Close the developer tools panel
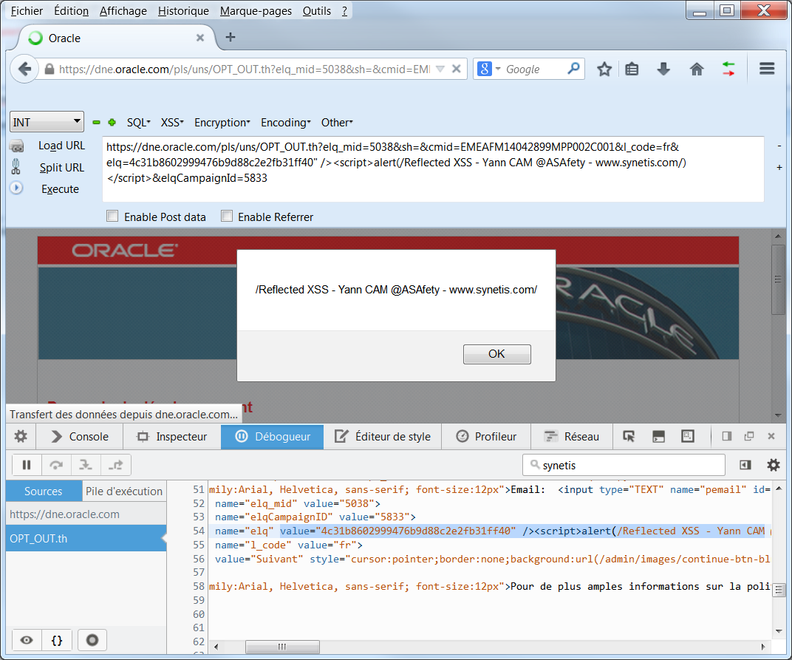The height and width of the screenshot is (660, 792). (771, 436)
